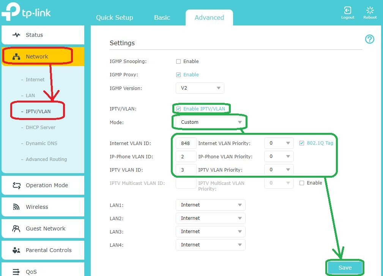Image resolution: width=383 pixels, height=276 pixels.
Task: Open the IPTV VLAN Priority dropdown
Action: tap(279, 170)
